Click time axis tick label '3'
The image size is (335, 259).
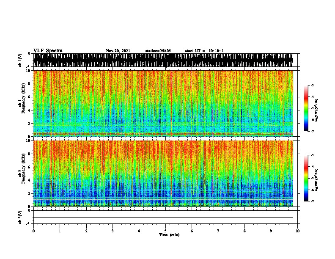coord(113,231)
